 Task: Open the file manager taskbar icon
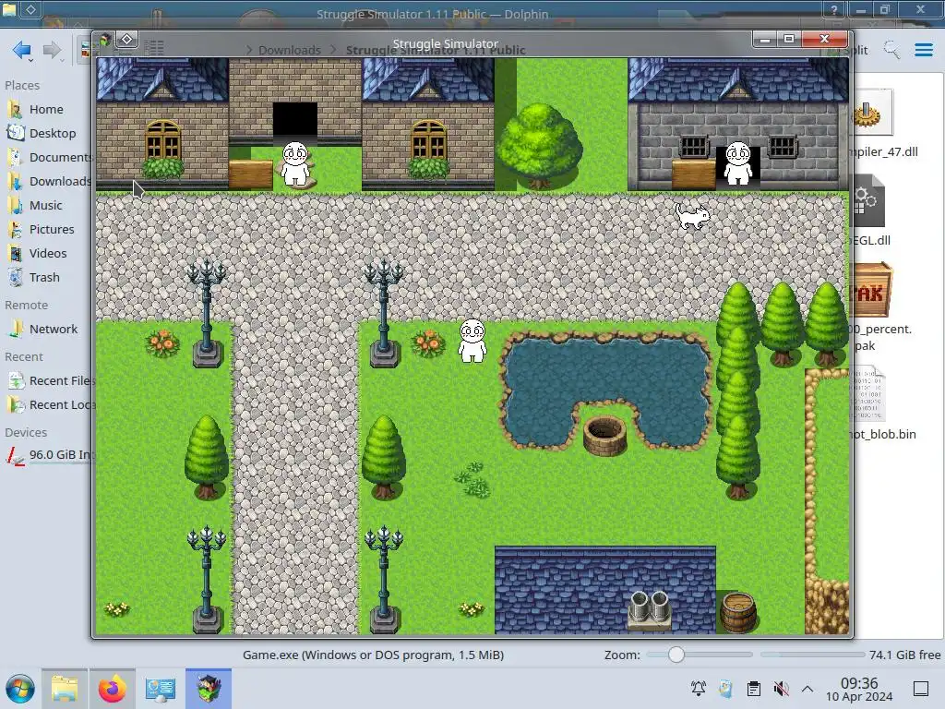point(65,689)
